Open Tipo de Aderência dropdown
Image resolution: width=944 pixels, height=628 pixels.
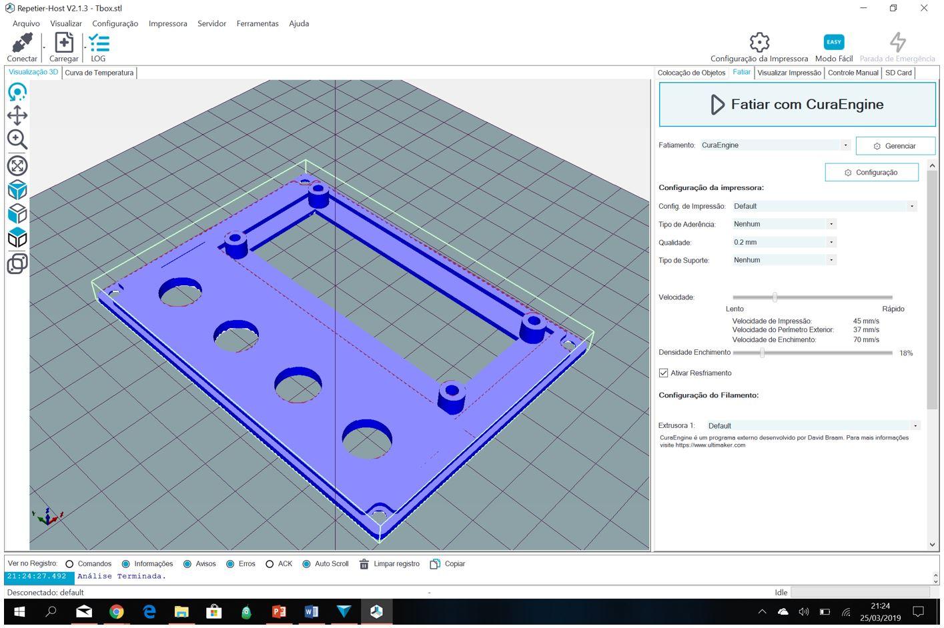[784, 224]
